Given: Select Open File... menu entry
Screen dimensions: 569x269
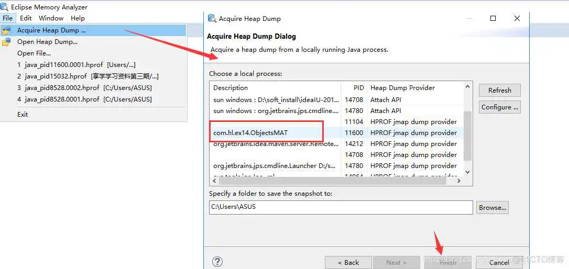Looking at the screenshot, I should point(34,53).
